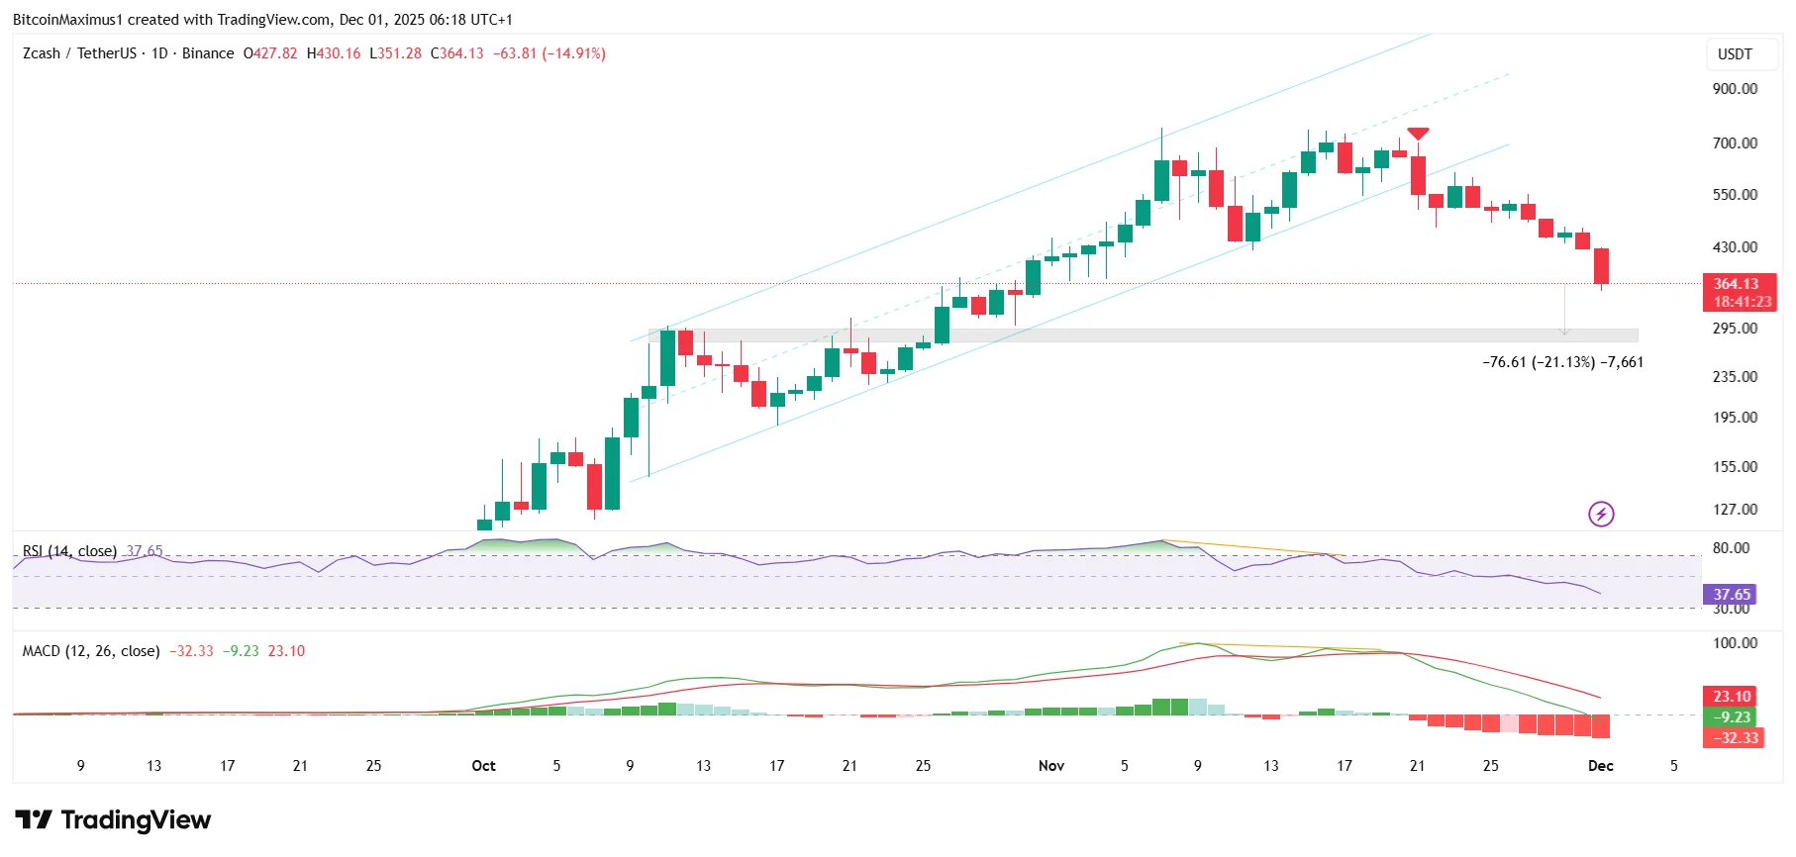Click the MACD histogram value label -32.33
The image size is (1796, 857).
pyautogui.click(x=1736, y=737)
